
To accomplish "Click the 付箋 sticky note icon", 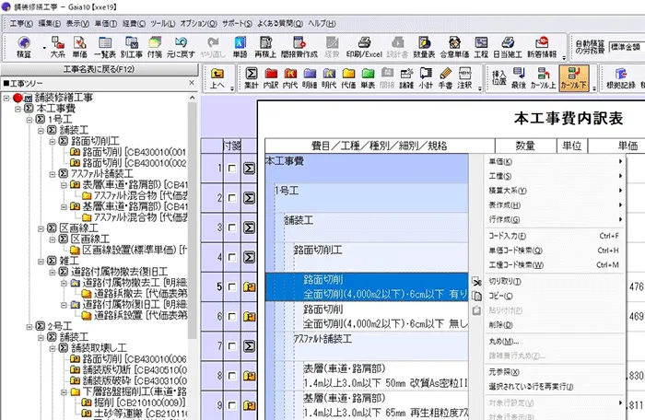I will [155, 46].
